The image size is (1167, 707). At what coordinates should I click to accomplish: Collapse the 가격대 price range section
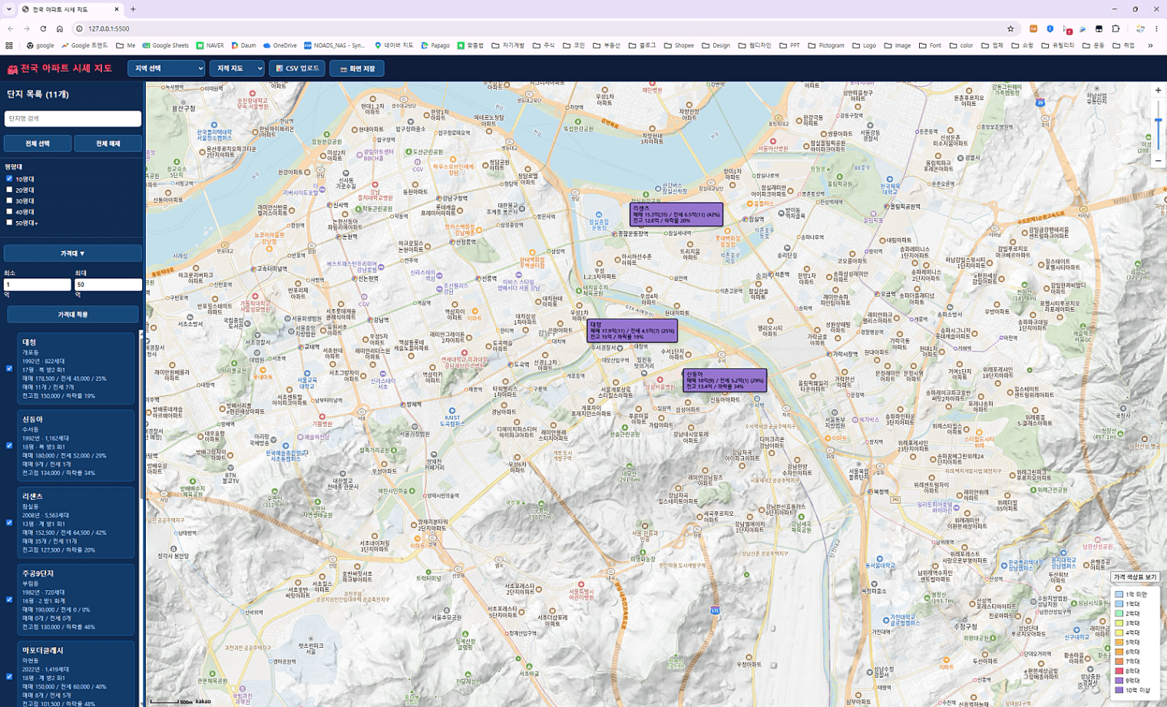click(x=73, y=253)
